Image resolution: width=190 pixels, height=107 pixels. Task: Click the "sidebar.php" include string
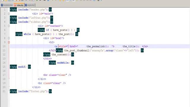pyautogui.click(x=39, y=22)
